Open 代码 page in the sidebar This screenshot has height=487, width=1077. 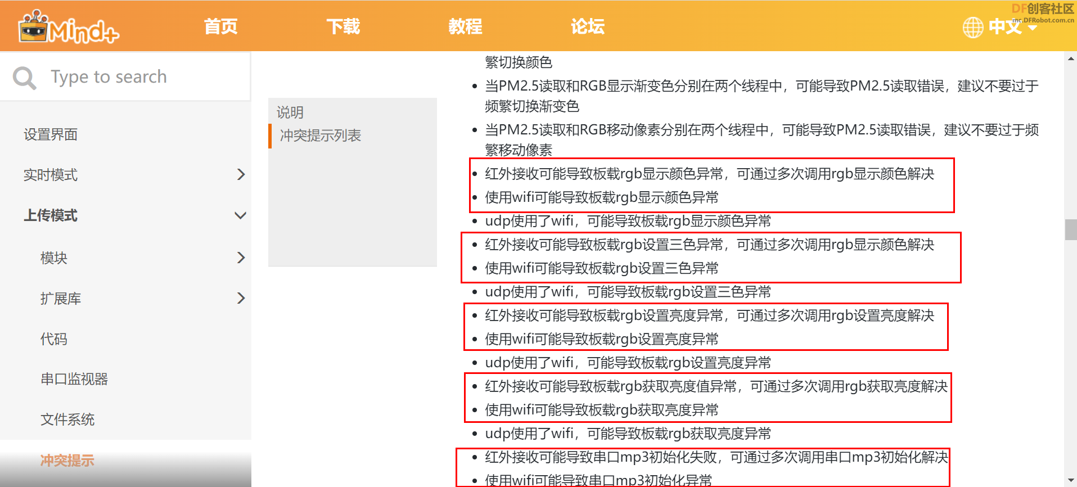[54, 339]
